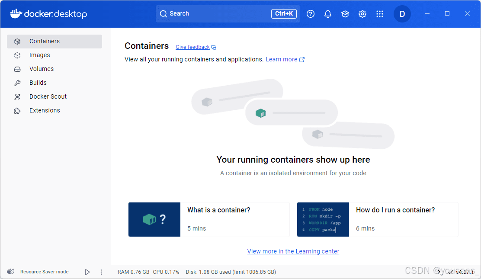Screen dimensions: 481x279
Task: Open Settings gear icon
Action: (362, 14)
